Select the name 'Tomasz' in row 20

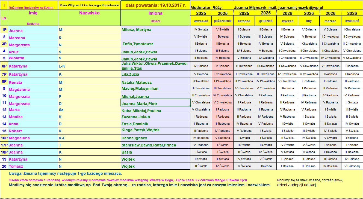pyautogui.click(x=16, y=166)
